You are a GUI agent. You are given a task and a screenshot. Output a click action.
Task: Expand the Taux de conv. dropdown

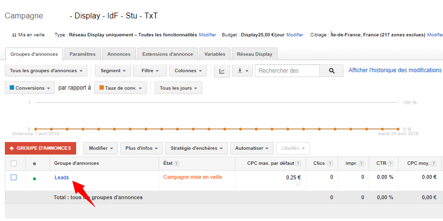click(120, 88)
